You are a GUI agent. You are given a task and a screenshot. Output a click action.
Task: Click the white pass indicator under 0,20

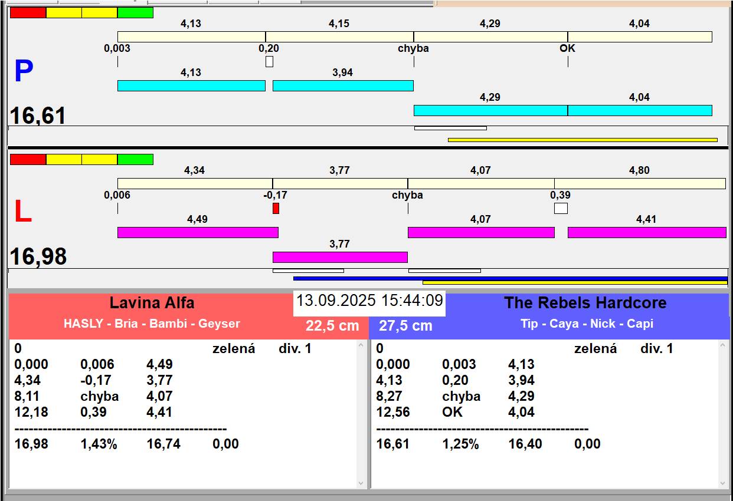tap(269, 61)
